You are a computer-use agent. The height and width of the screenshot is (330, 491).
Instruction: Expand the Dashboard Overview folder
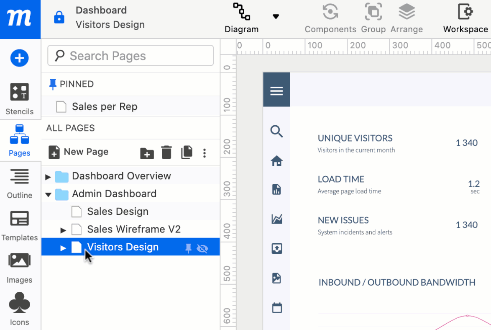point(48,176)
